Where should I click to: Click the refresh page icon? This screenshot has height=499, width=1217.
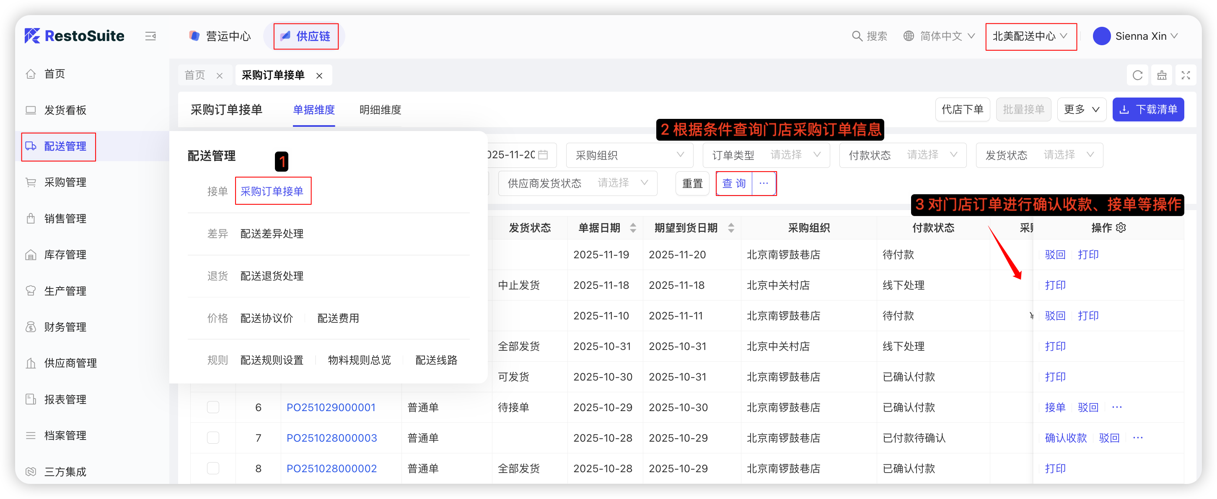pos(1137,75)
